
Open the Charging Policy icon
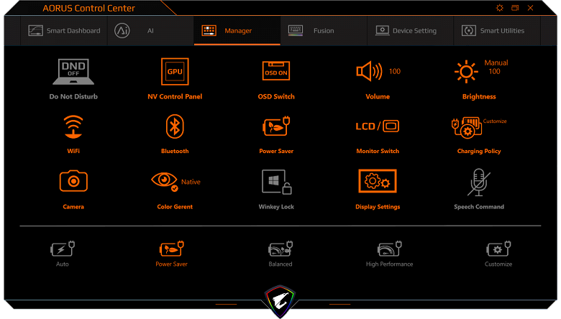click(x=467, y=127)
